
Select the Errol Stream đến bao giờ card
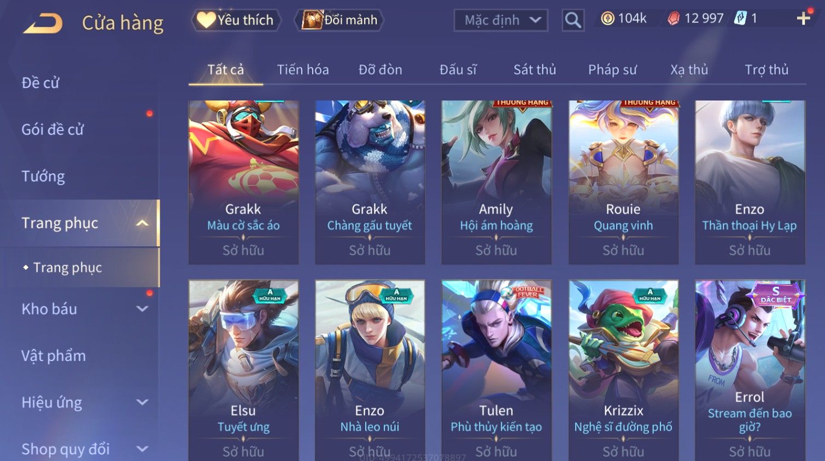click(750, 370)
